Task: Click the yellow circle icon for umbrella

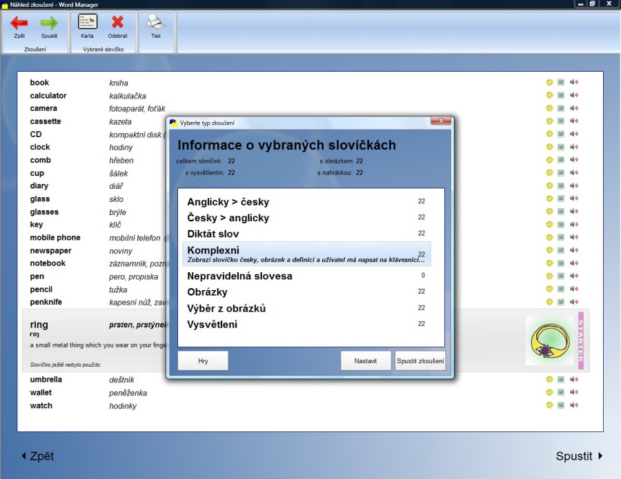Action: [x=549, y=379]
